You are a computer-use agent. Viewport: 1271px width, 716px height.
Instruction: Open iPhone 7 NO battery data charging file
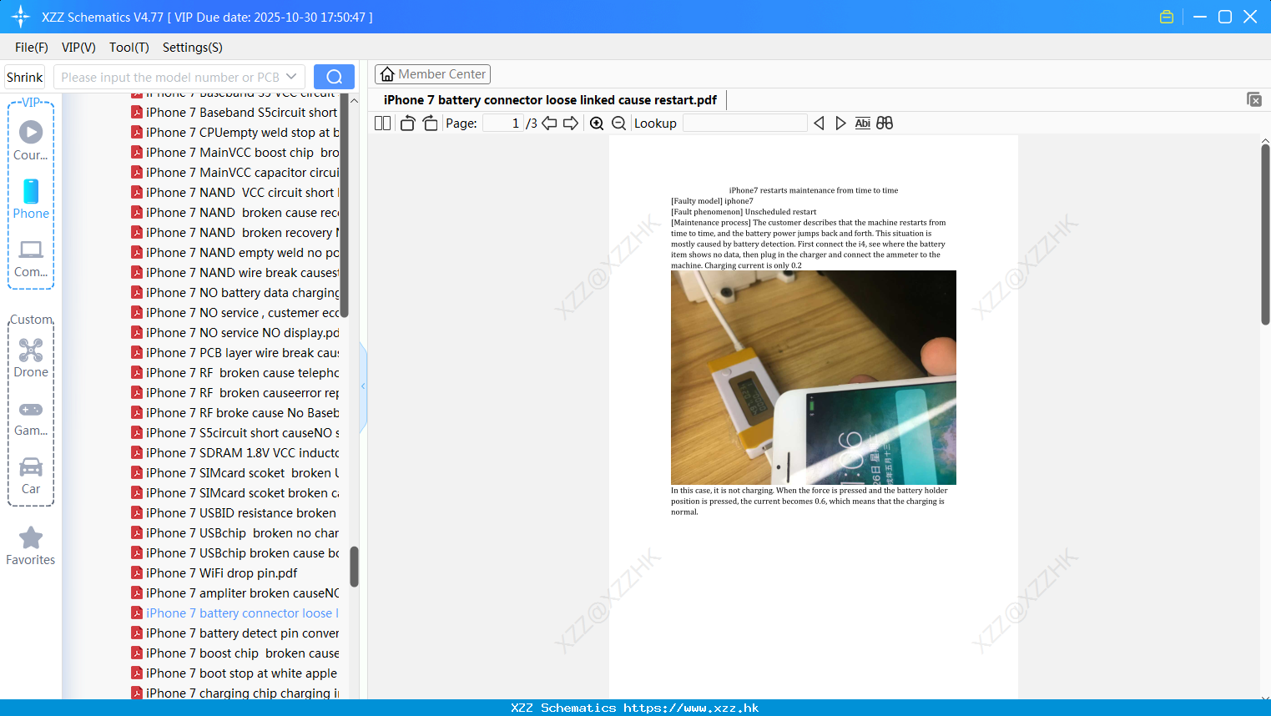point(235,293)
